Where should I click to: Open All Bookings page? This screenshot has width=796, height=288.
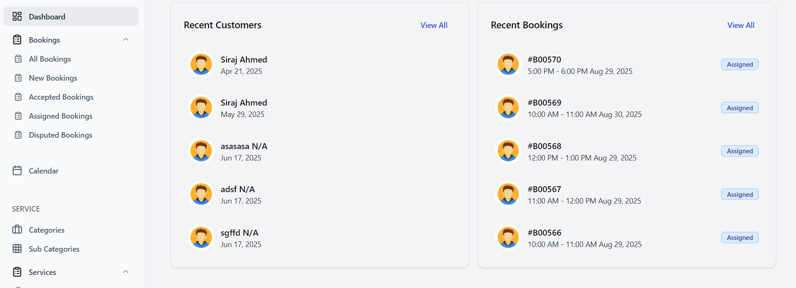(50, 59)
